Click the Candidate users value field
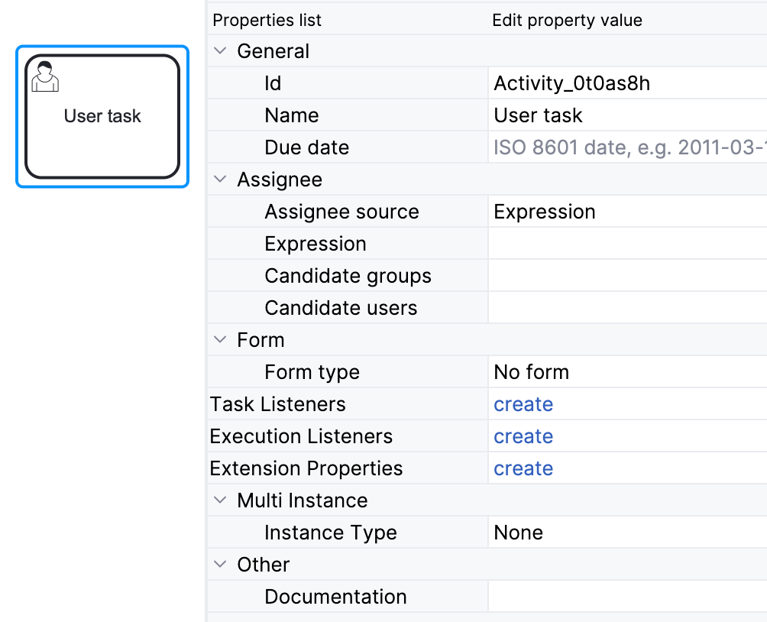Screen dimensions: 767x622 626,308
